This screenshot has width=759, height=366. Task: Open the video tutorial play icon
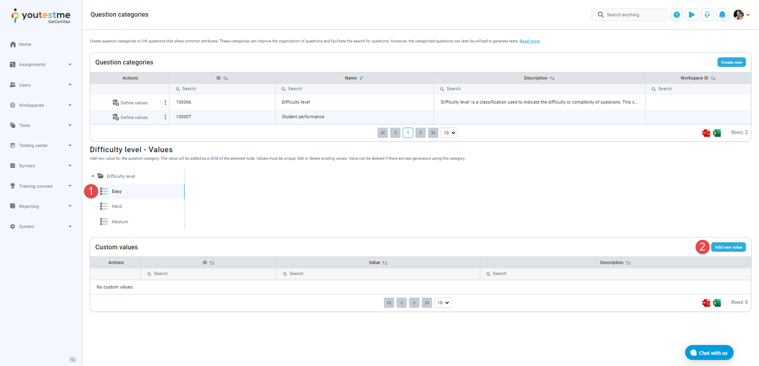point(692,15)
